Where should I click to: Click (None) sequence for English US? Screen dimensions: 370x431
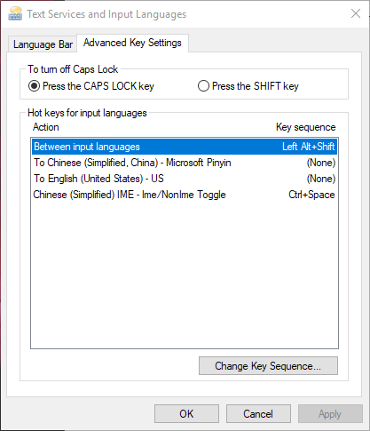pyautogui.click(x=321, y=179)
